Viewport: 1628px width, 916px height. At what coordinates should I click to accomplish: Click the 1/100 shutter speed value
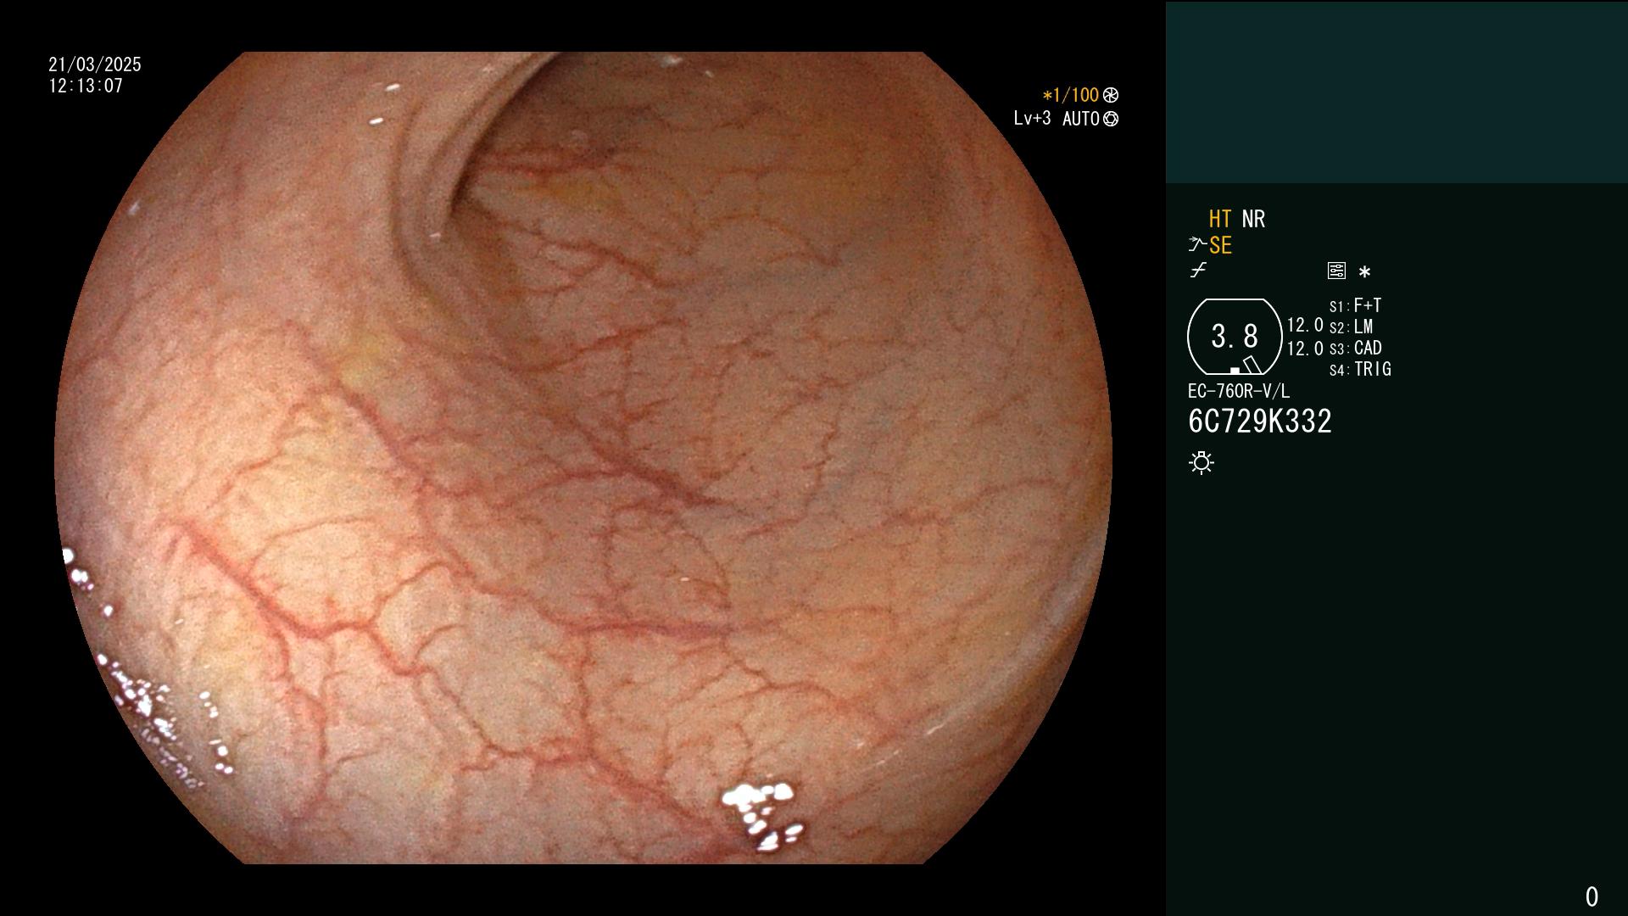(x=1071, y=96)
